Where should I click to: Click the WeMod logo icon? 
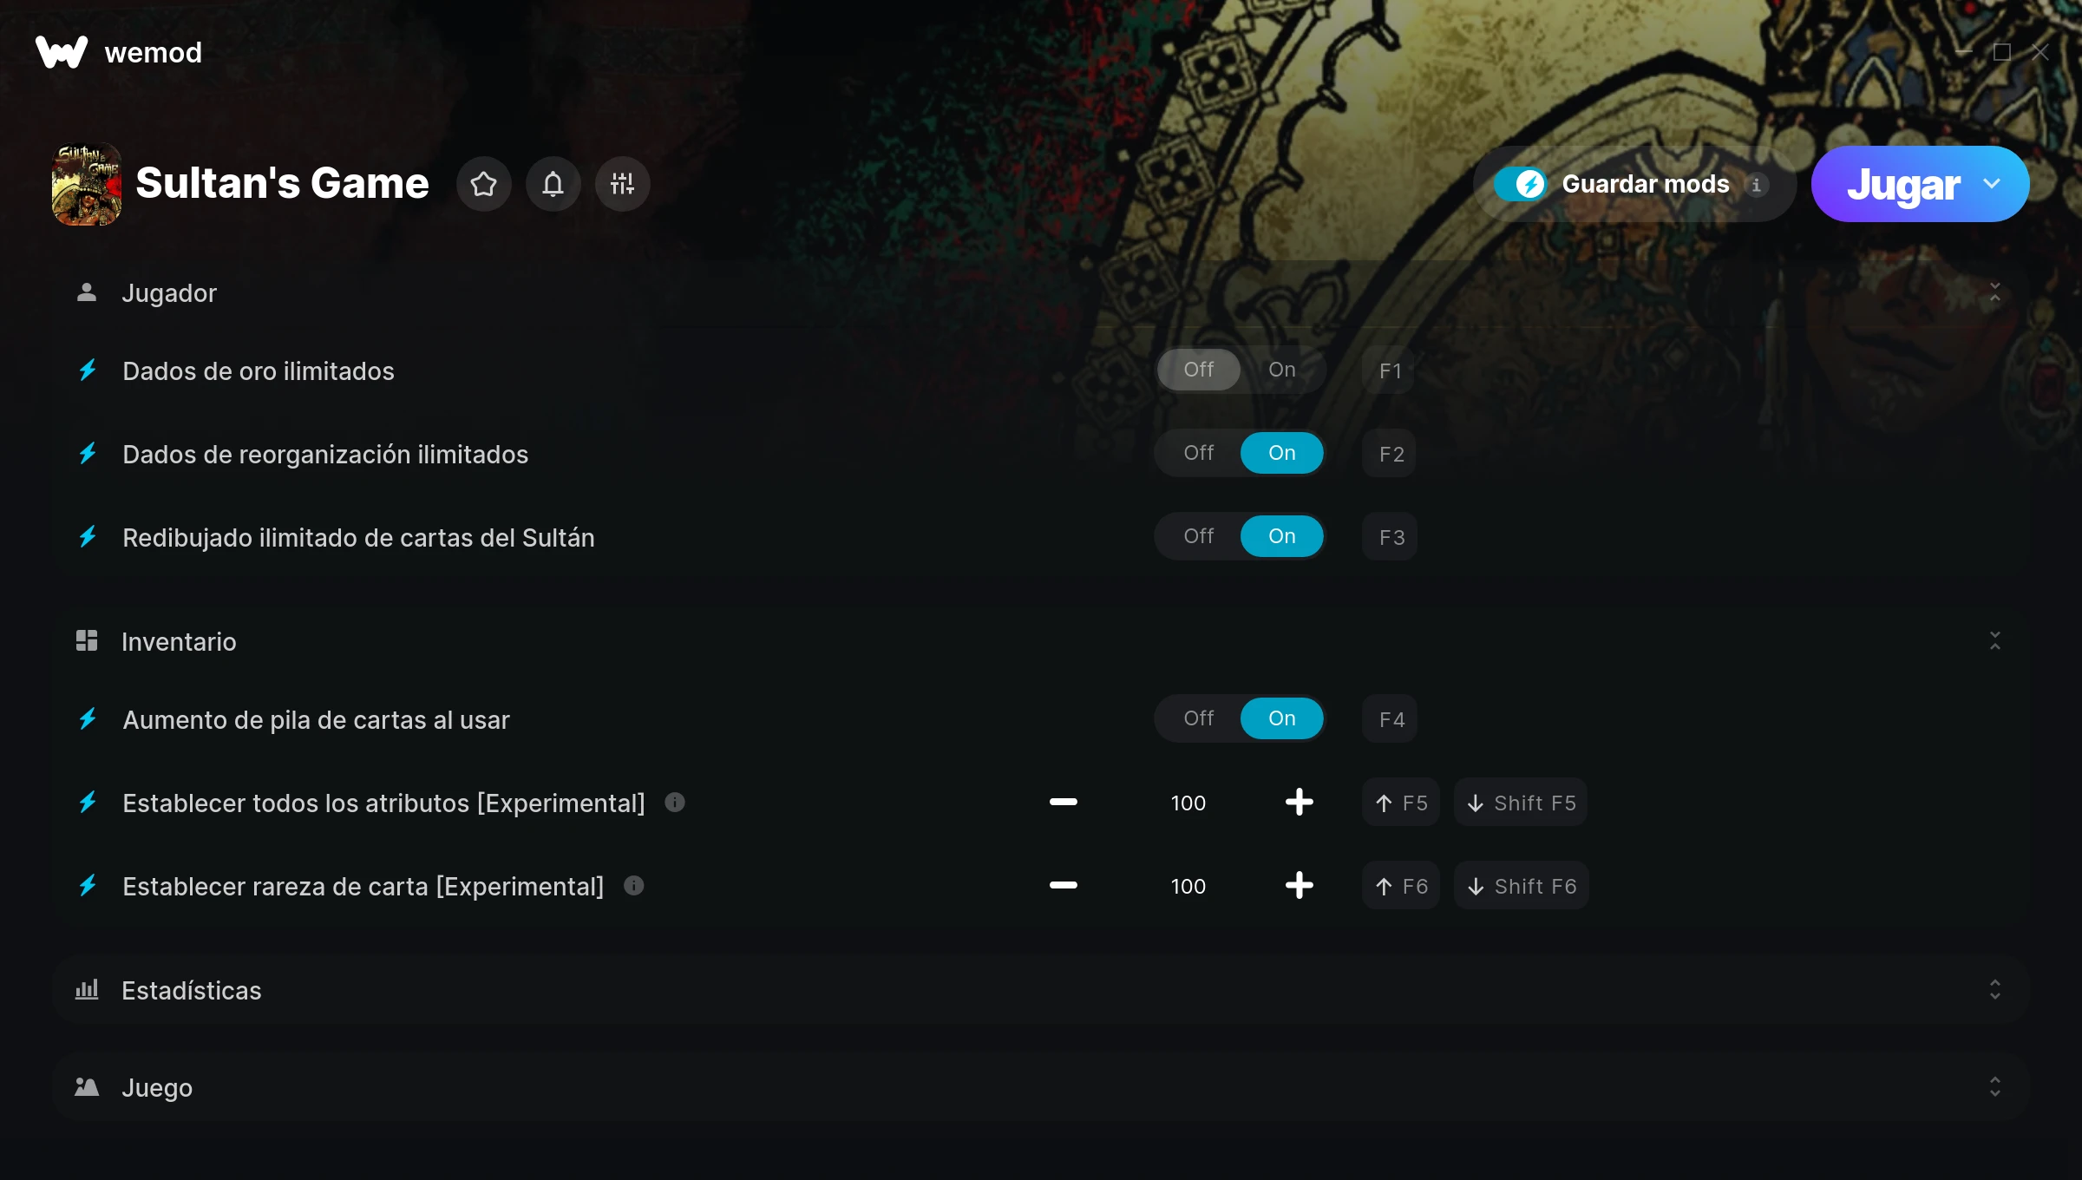(62, 52)
